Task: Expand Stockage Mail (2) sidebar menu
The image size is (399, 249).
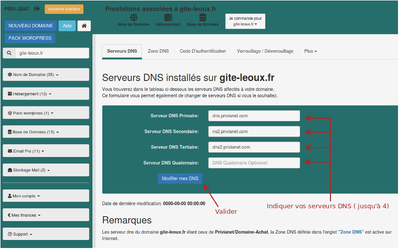Action: tap(46, 170)
